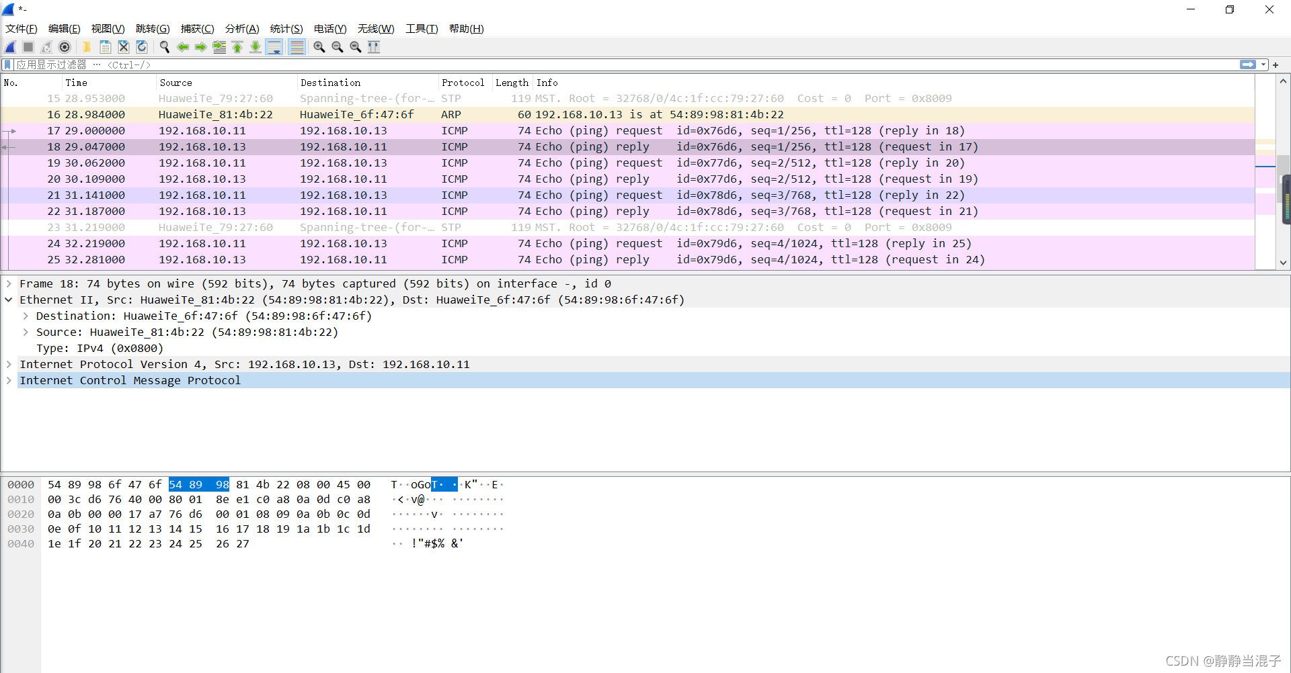Open the 工具(T) menu
1291x673 pixels.
422,28
